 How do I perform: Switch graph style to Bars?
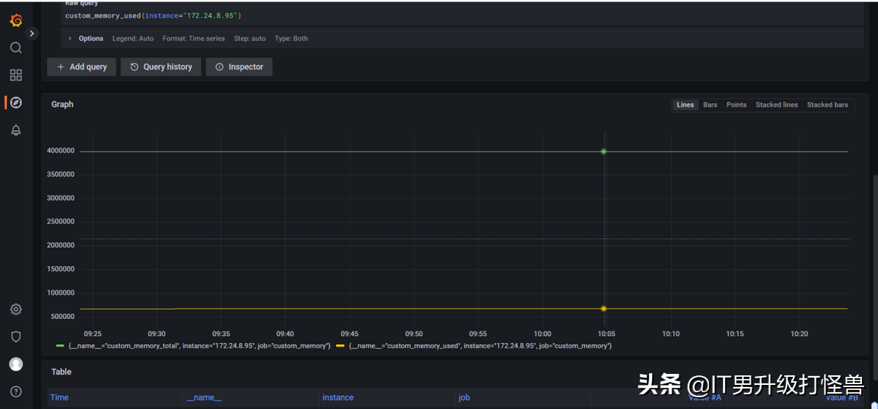tap(710, 105)
